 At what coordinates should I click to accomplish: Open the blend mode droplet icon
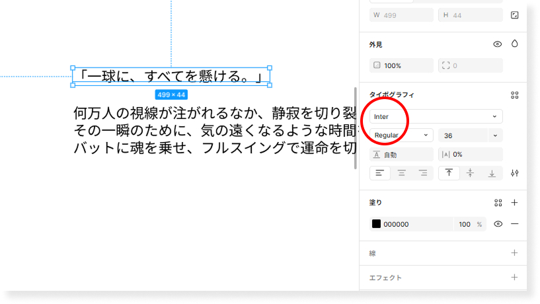tap(514, 44)
